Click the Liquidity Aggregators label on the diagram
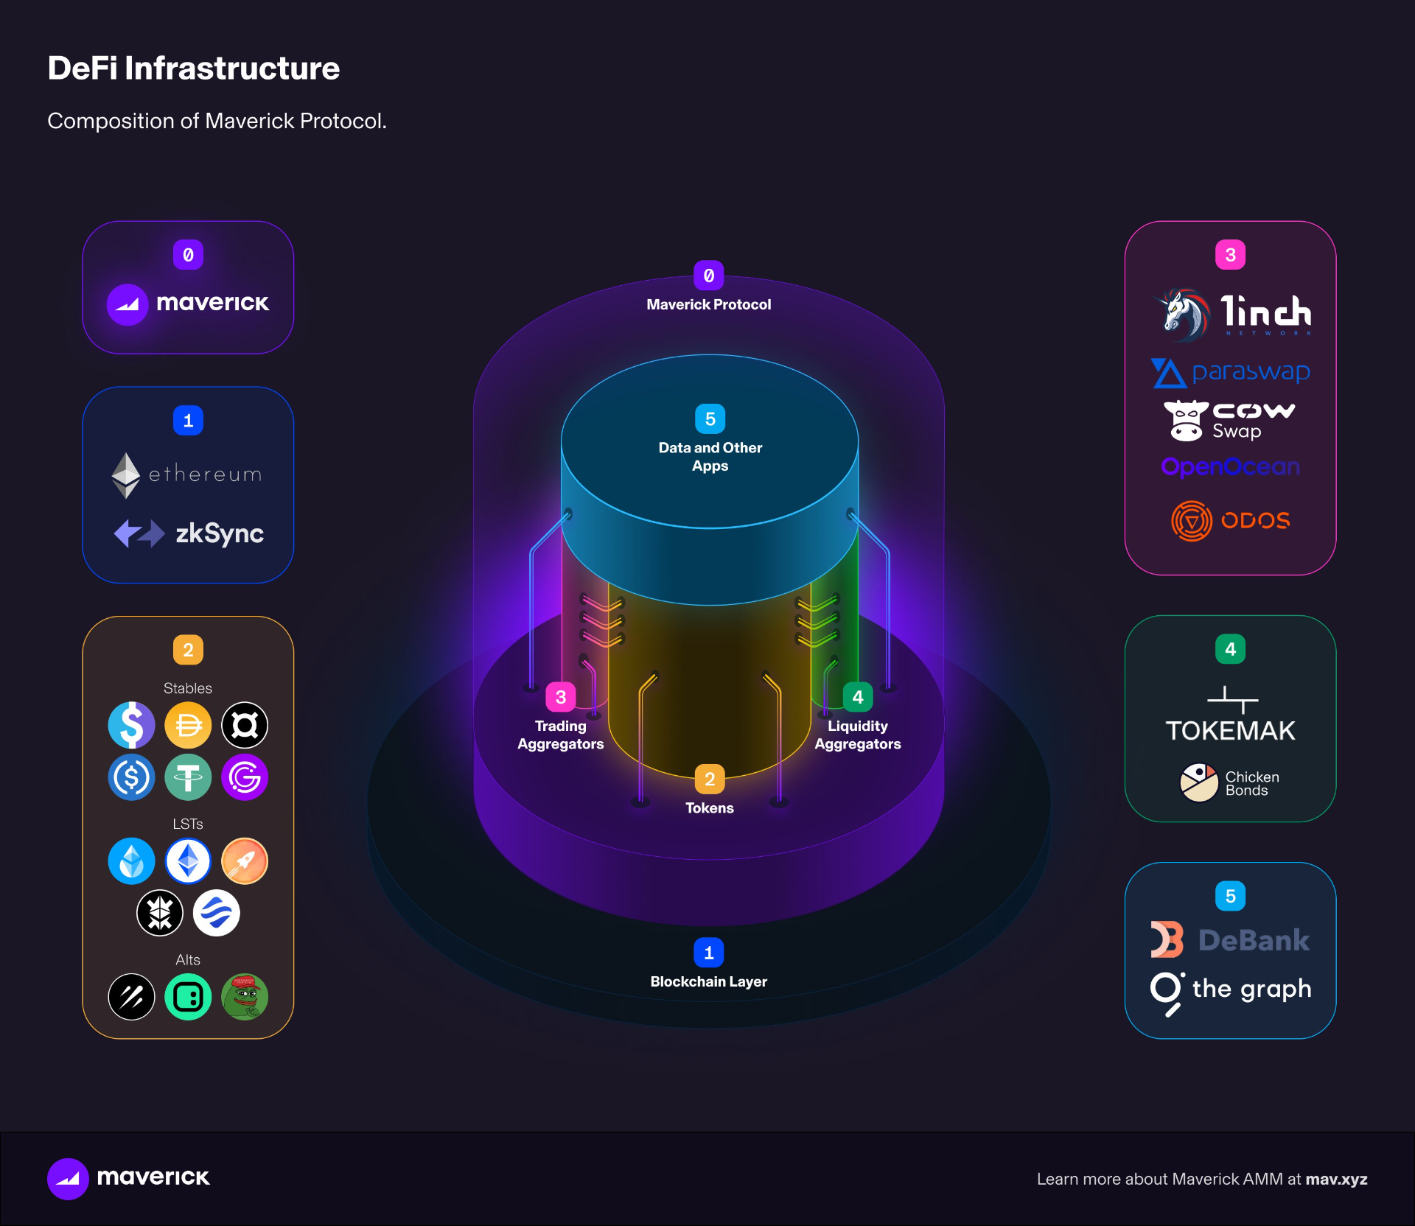1415x1226 pixels. (858, 735)
